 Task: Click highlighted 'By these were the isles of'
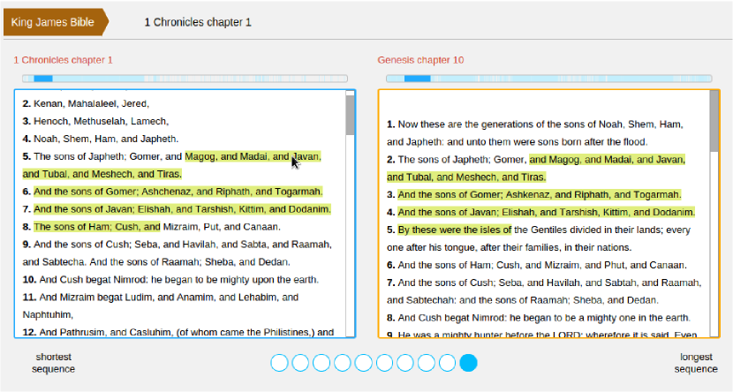[455, 230]
